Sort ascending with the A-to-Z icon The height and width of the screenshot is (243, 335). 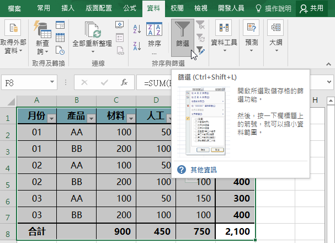137,29
